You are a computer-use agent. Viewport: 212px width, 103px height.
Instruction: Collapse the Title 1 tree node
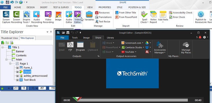click(x=2, y=47)
